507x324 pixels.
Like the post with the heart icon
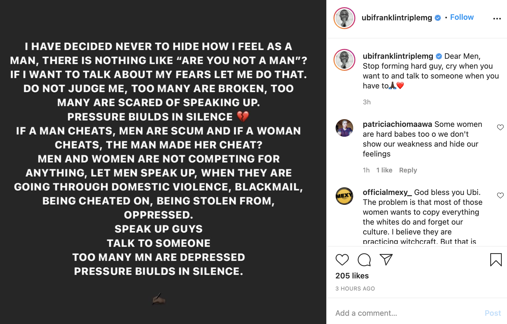(342, 259)
